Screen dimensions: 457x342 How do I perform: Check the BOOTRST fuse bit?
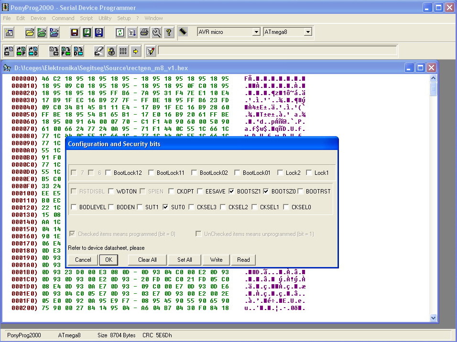pyautogui.click(x=301, y=191)
